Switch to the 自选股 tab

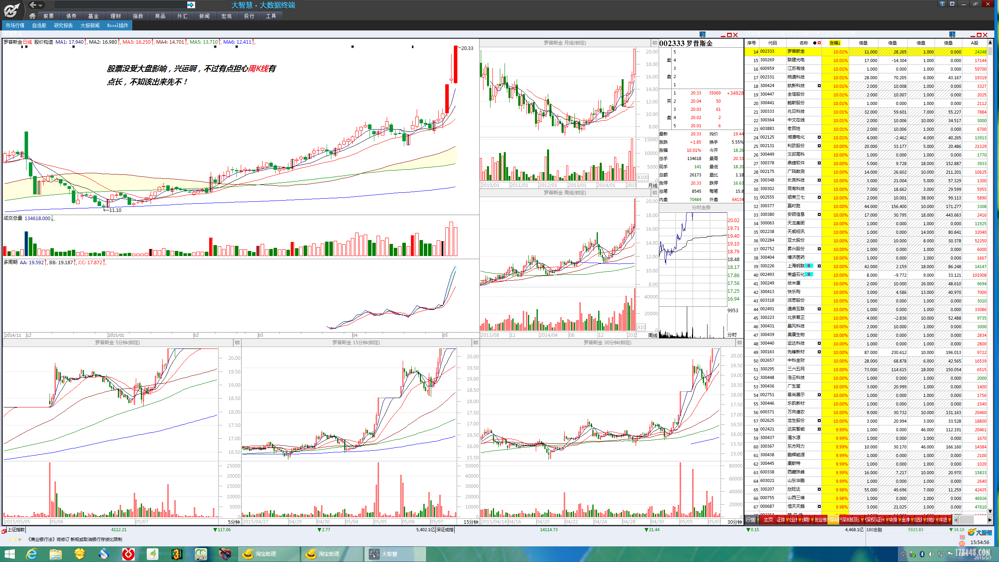point(39,25)
